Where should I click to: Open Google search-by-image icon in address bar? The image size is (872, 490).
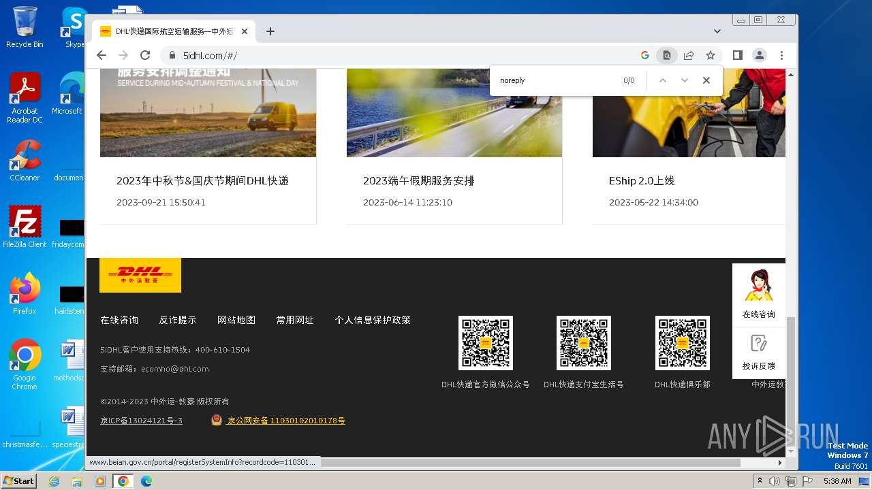point(645,55)
